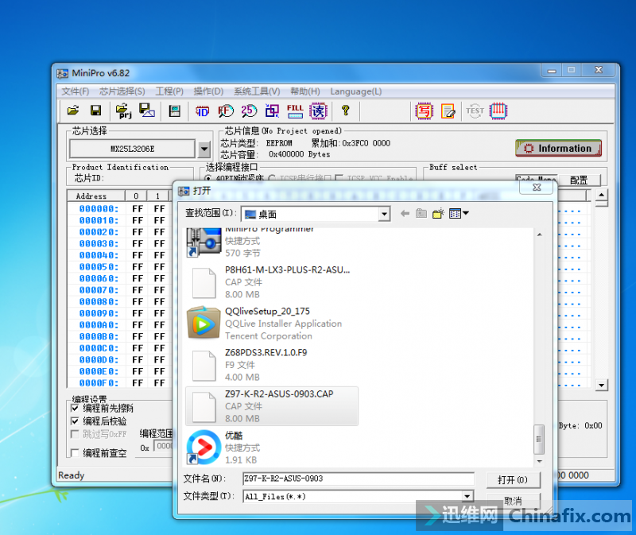Click the 打开(O) button
Viewport: 636px width, 535px height.
(513, 479)
